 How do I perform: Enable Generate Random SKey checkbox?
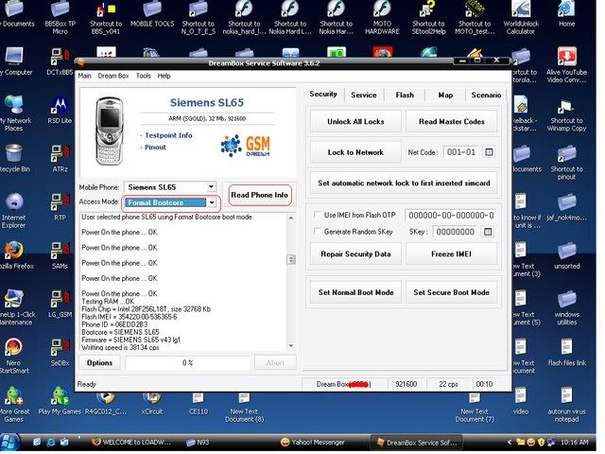click(318, 232)
